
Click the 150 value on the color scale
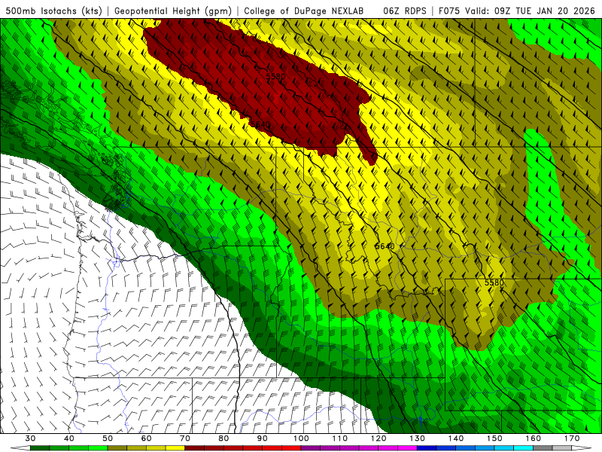click(x=495, y=438)
